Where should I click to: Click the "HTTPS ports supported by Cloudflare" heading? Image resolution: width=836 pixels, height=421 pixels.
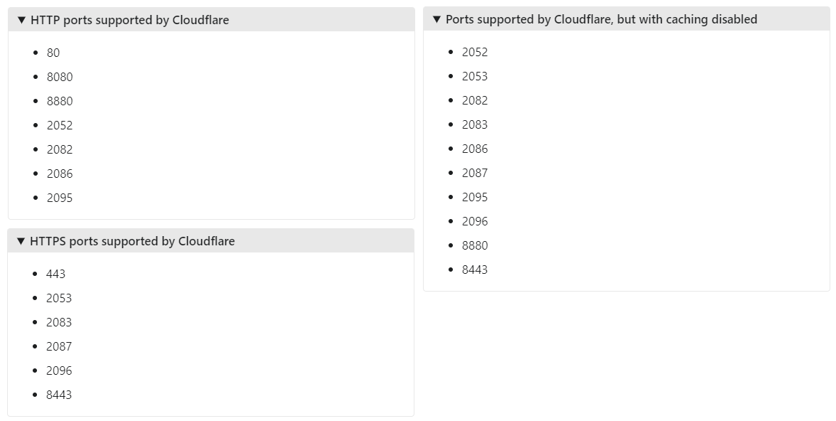(132, 241)
